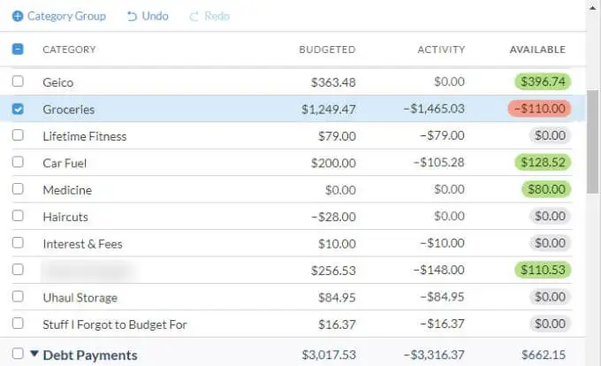Viewport: 601px width, 366px height.
Task: Edit Lifetime Fitness budgeted $79.00
Action: coord(337,136)
